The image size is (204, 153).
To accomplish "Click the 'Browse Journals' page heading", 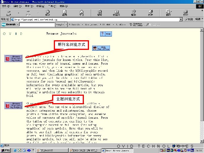I will click(x=61, y=33).
